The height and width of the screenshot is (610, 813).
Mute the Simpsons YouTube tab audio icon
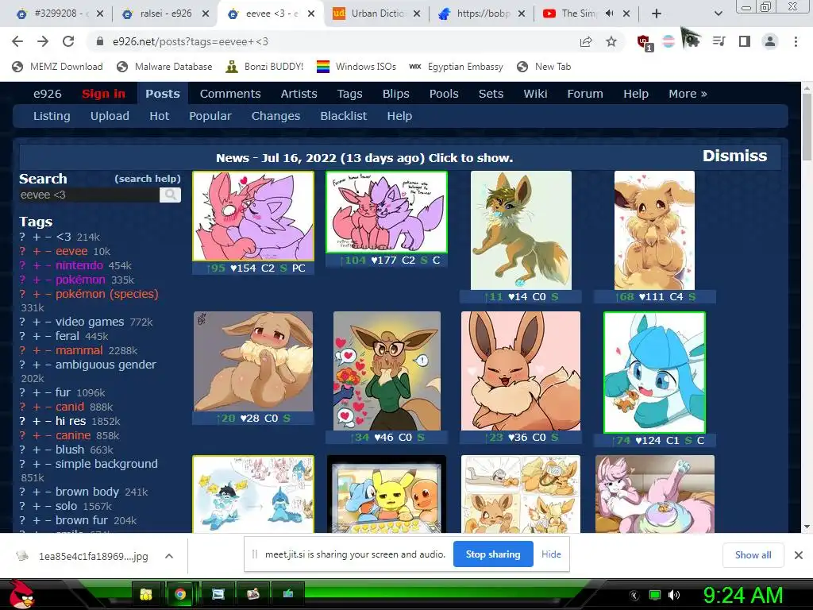point(609,14)
